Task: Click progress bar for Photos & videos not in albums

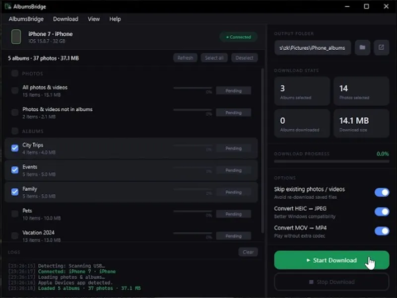Action: point(193,110)
